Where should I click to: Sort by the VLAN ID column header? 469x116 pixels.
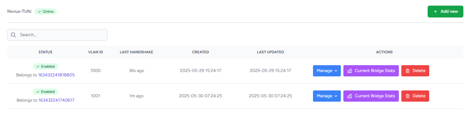tap(96, 52)
